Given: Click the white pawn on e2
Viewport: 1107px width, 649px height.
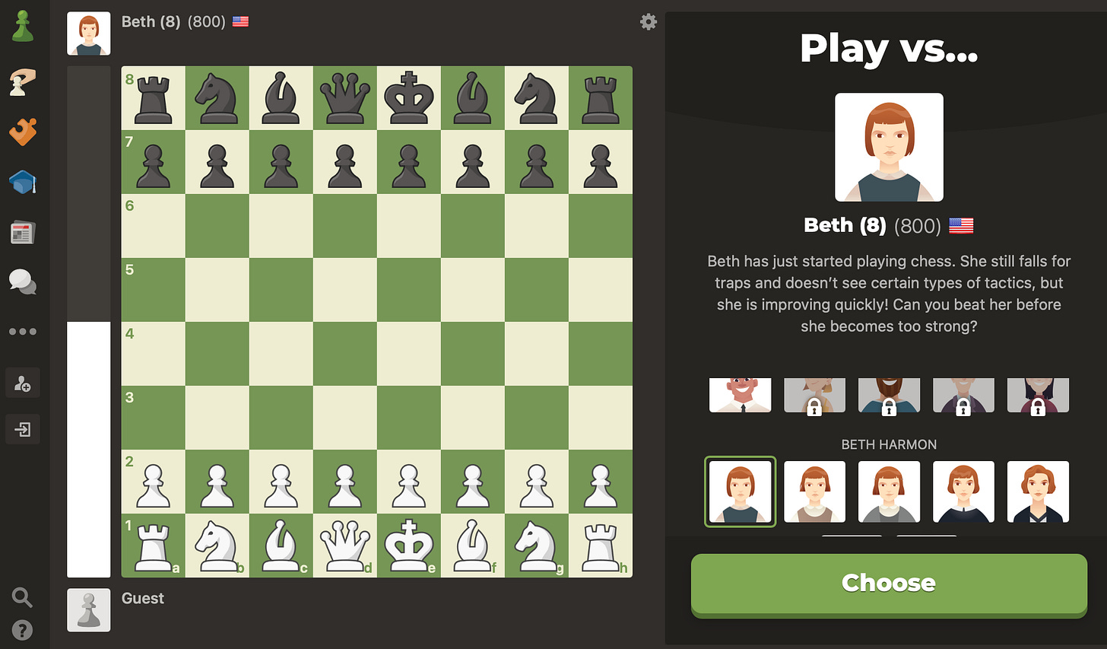Looking at the screenshot, I should (x=409, y=482).
